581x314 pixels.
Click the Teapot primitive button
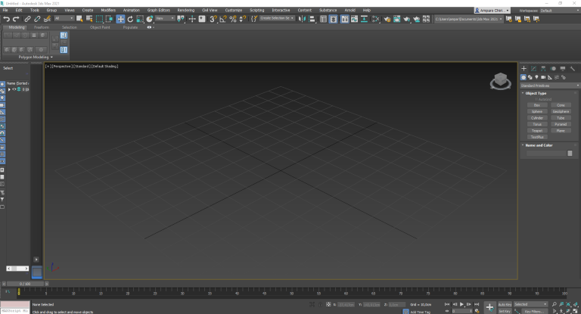pos(537,131)
